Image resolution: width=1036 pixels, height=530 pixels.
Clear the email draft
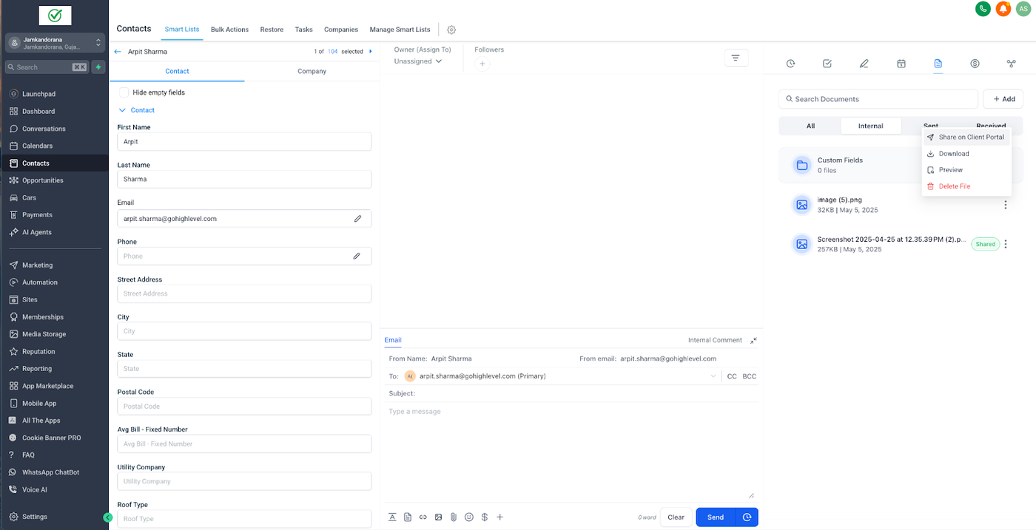pos(676,517)
